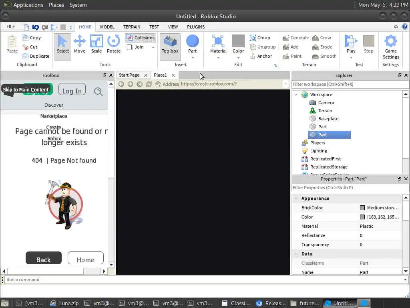
Task: Collapse the Workspace tree node
Action: [296, 95]
